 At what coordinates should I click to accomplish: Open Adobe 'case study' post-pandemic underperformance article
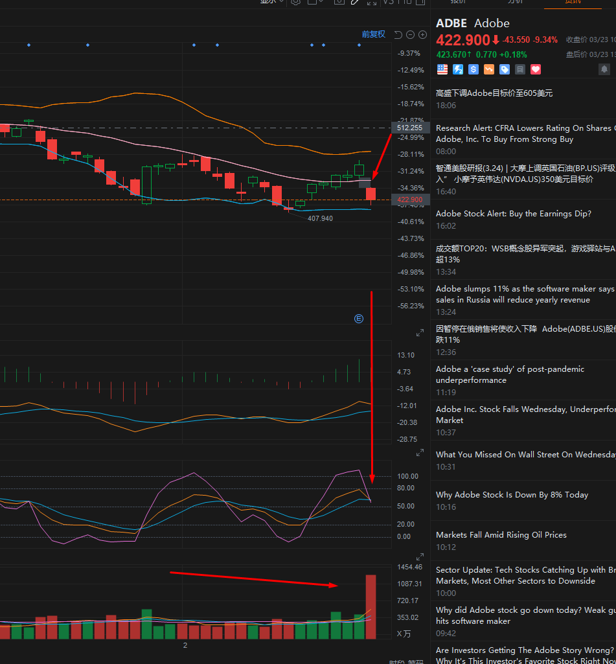tap(523, 380)
